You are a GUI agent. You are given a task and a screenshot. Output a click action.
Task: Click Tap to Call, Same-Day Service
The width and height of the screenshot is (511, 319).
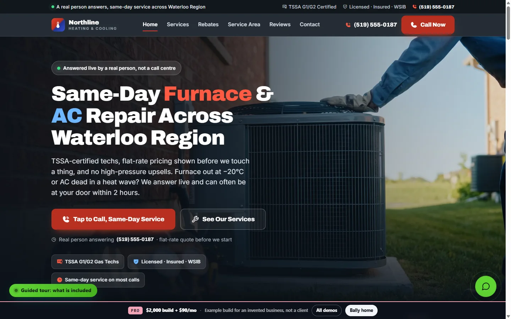[113, 219]
